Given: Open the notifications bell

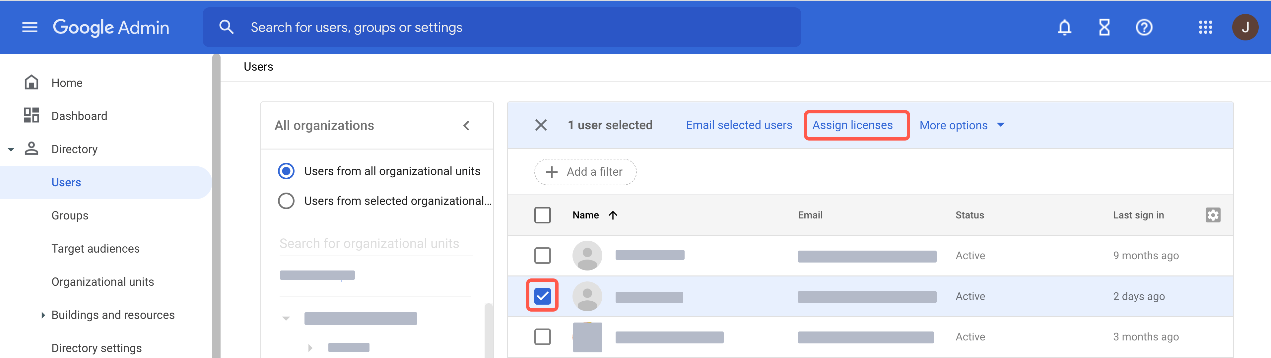Looking at the screenshot, I should [1065, 27].
